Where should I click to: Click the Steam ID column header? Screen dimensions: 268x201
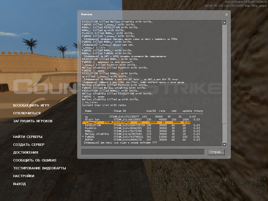pyautogui.click(x=120, y=111)
